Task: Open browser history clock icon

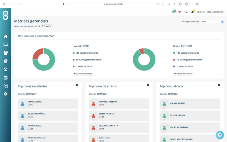Action: [x=180, y=4]
